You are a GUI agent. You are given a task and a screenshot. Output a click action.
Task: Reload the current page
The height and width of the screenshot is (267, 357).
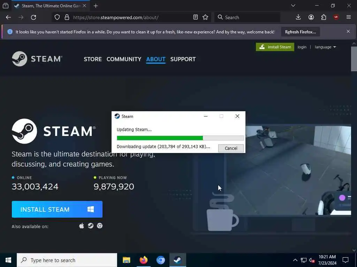click(x=33, y=17)
